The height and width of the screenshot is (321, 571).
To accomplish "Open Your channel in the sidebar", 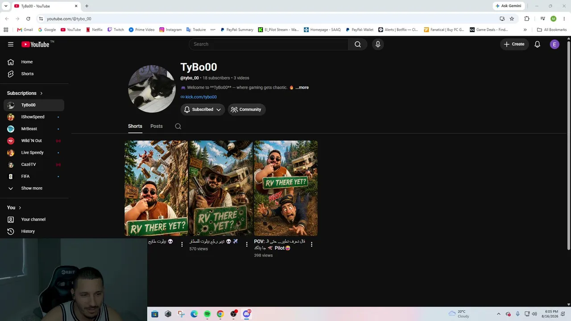I will 34,219.
